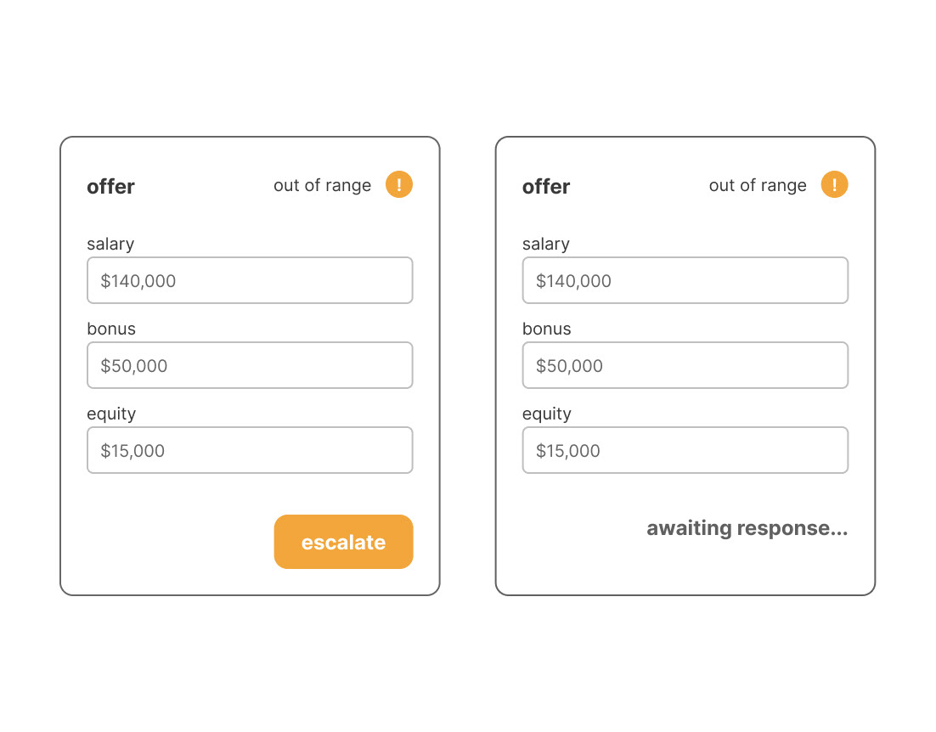Focus the $50,000 bonus field in the awaiting response card
This screenshot has height=732, width=936.
click(685, 365)
